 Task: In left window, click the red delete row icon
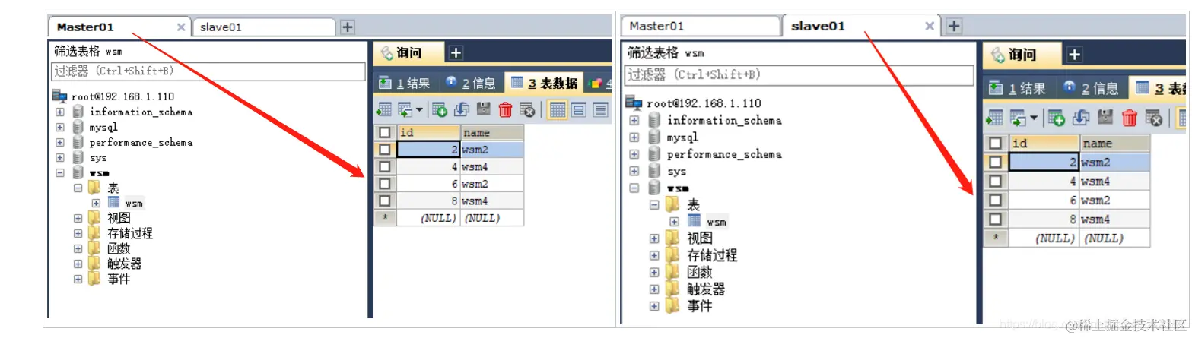pyautogui.click(x=505, y=109)
